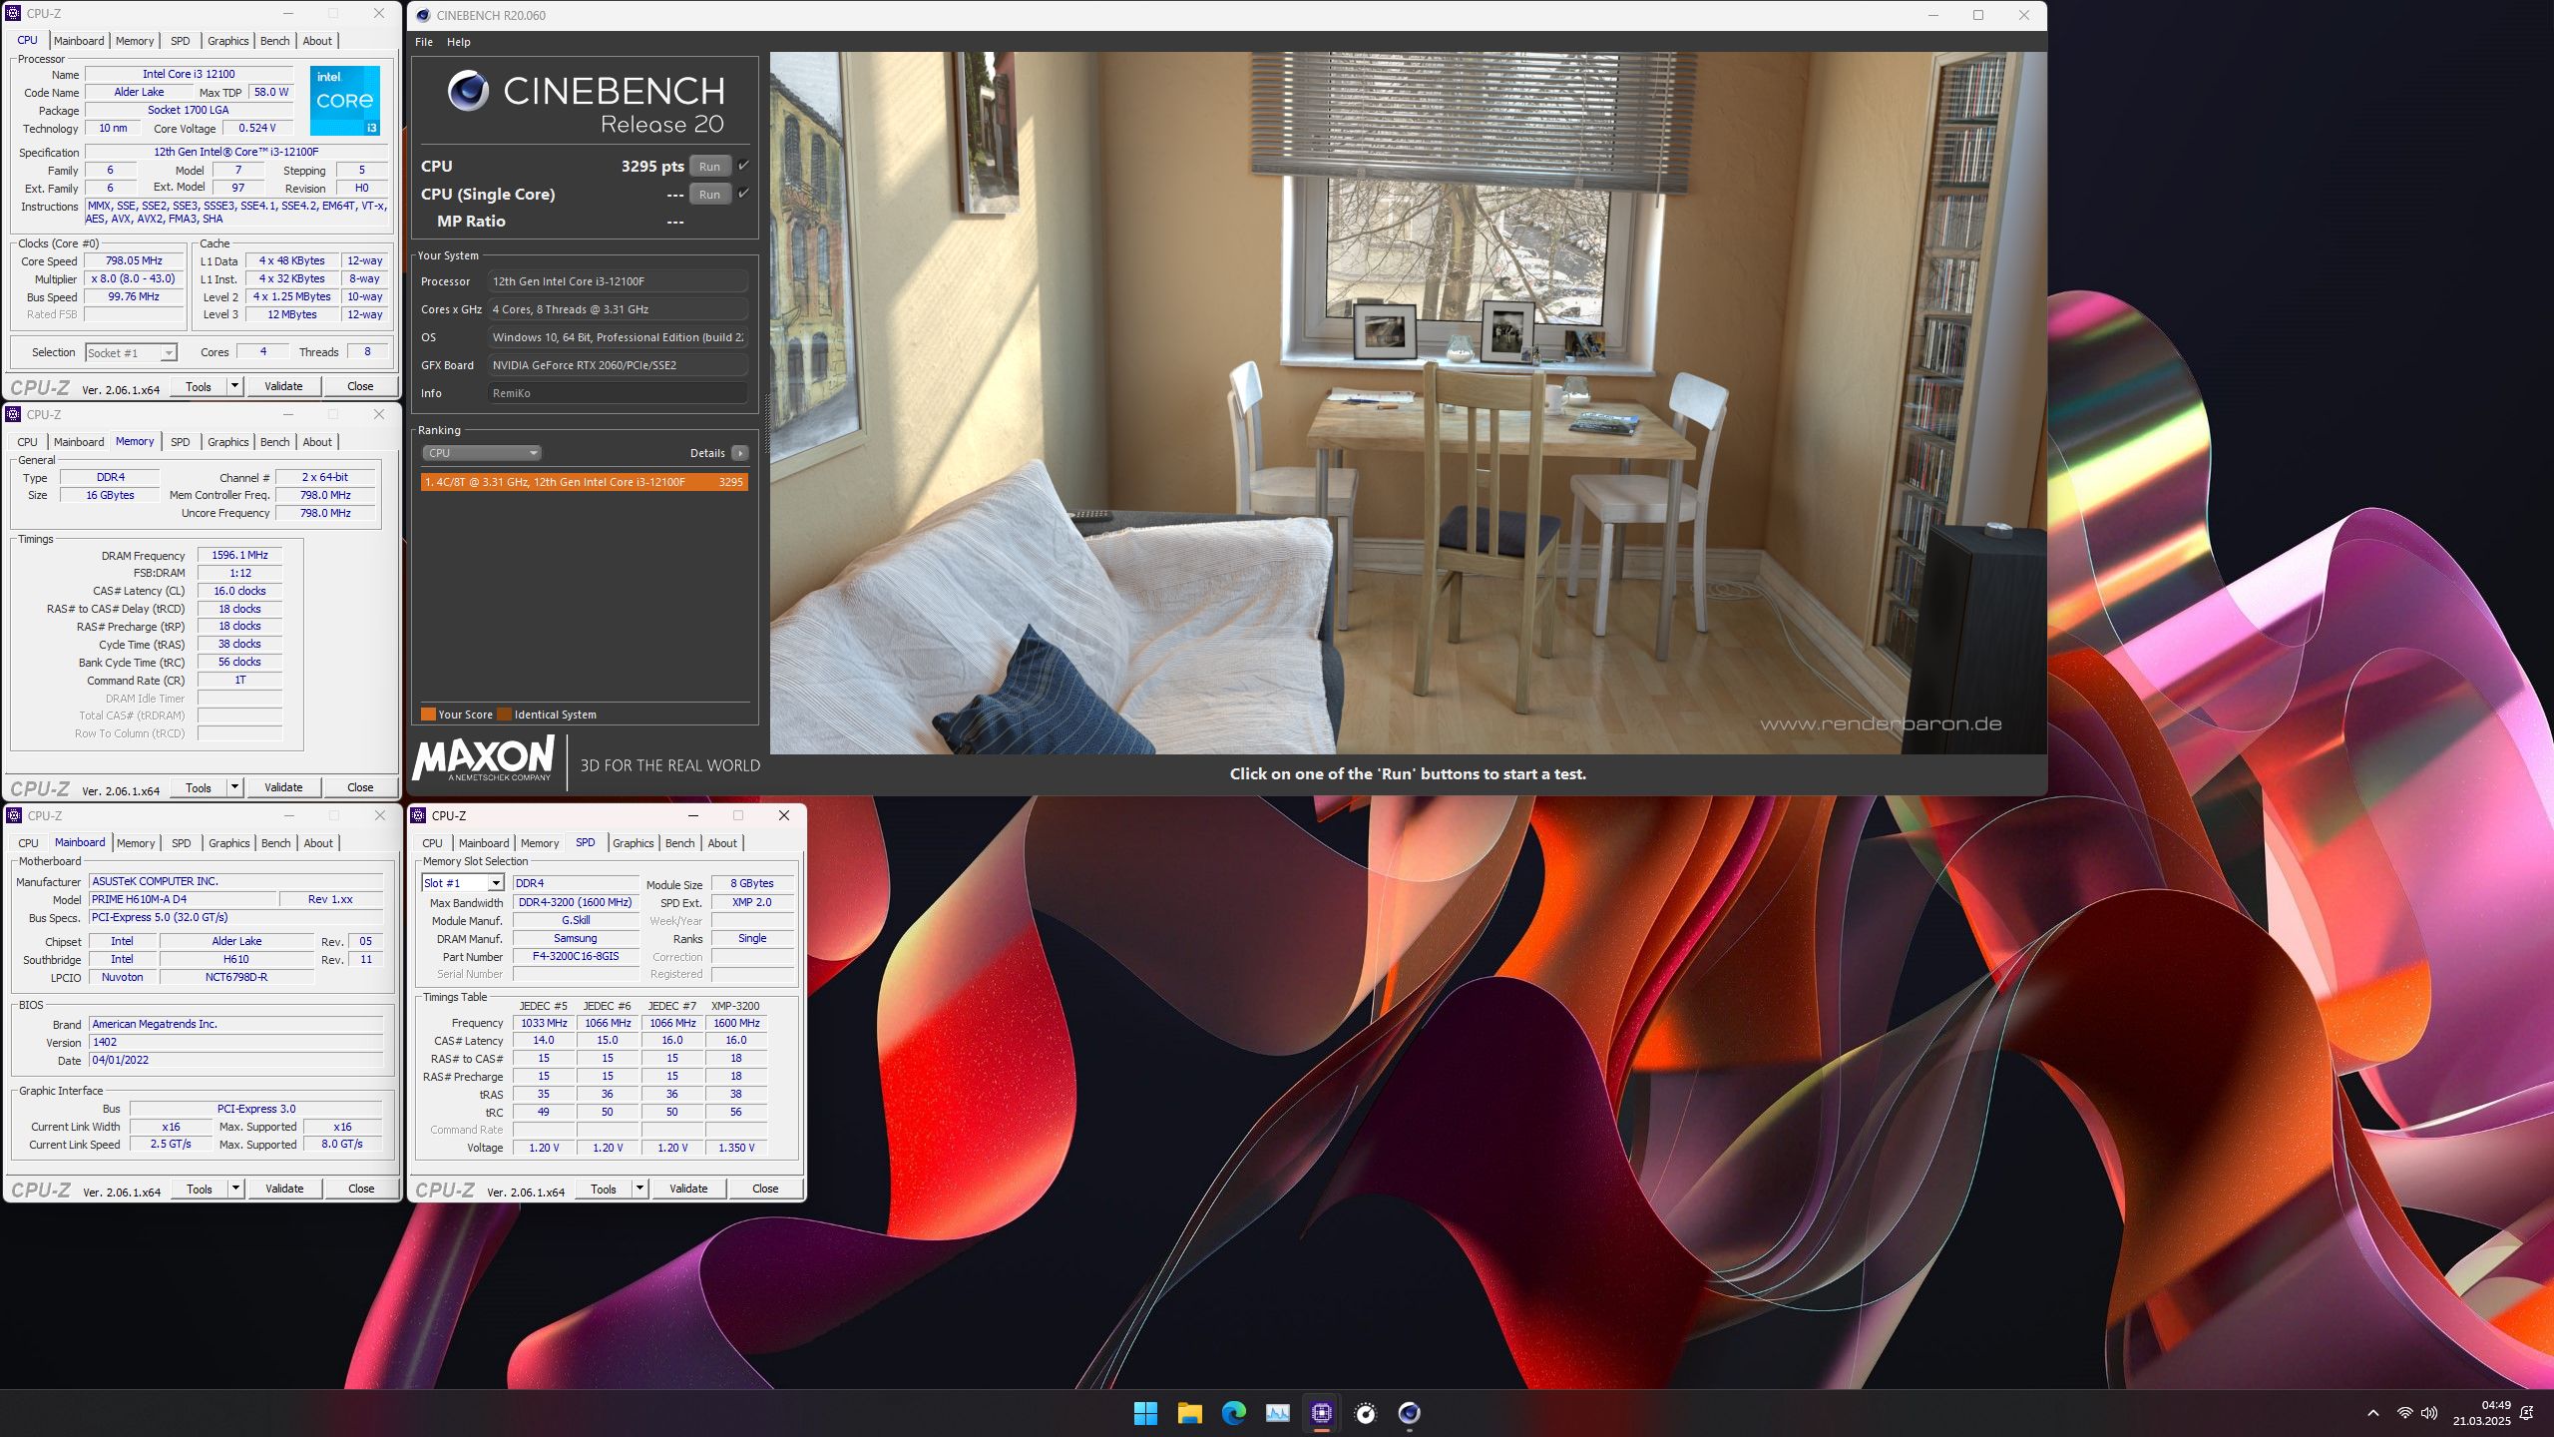Click the CPU-Z title icon of Memory window
The image size is (2554, 1437).
[x=14, y=414]
